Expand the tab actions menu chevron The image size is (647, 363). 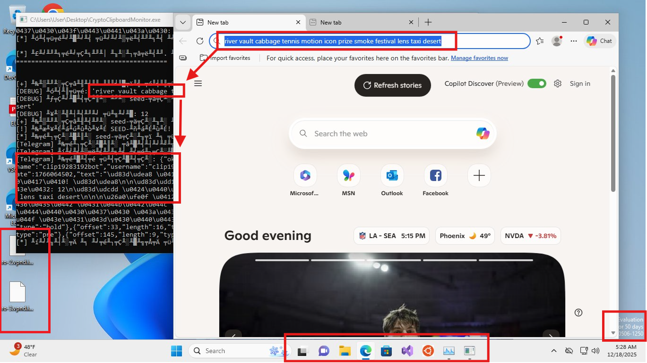tap(183, 22)
